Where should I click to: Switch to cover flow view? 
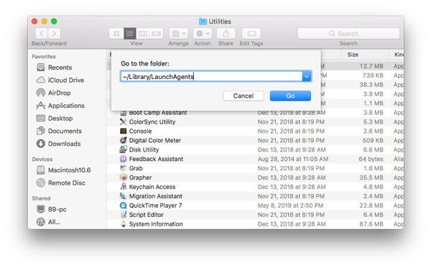157,34
